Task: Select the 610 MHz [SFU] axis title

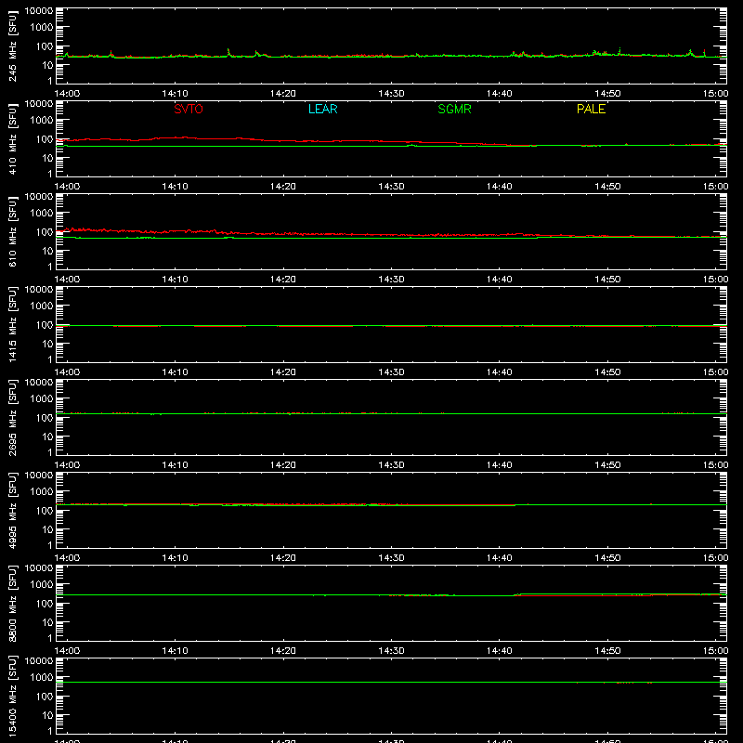Action: coord(12,231)
